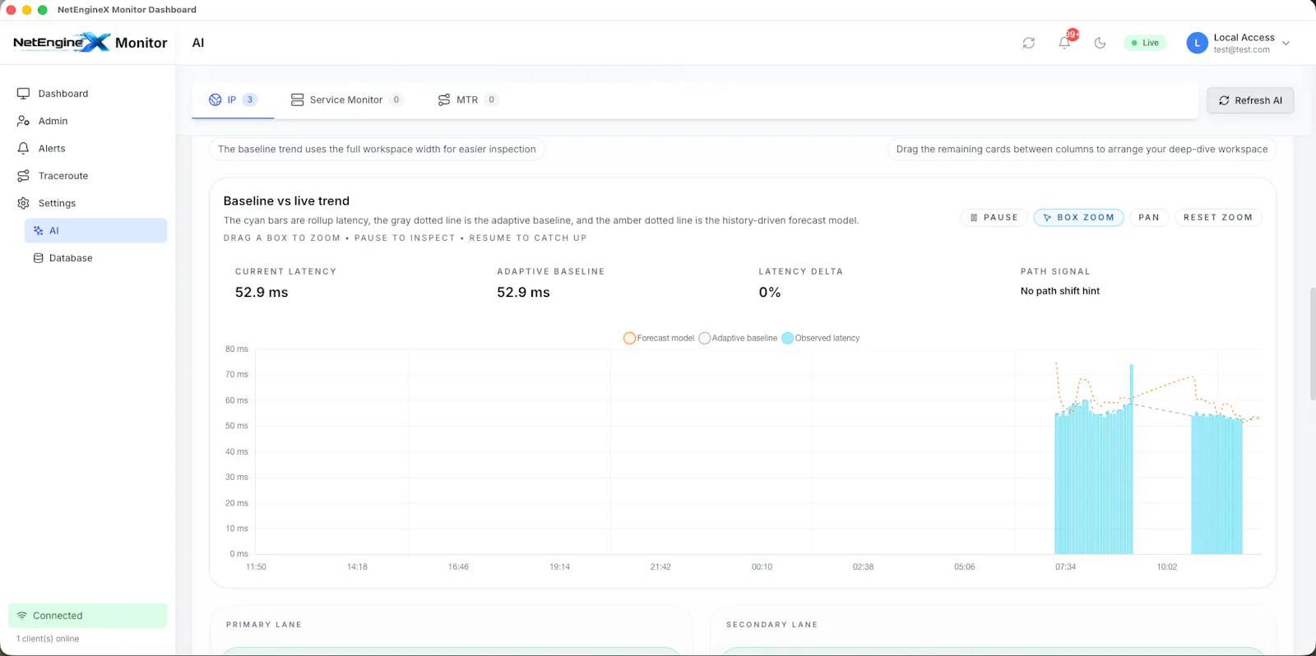Toggle dark mode moon icon
This screenshot has height=656, width=1316.
pos(1100,43)
